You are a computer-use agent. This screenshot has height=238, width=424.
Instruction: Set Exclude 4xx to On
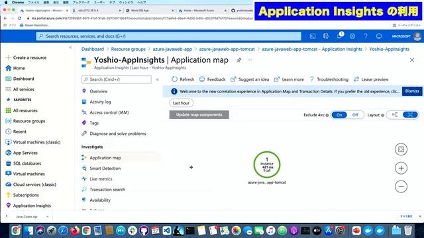tap(339, 115)
